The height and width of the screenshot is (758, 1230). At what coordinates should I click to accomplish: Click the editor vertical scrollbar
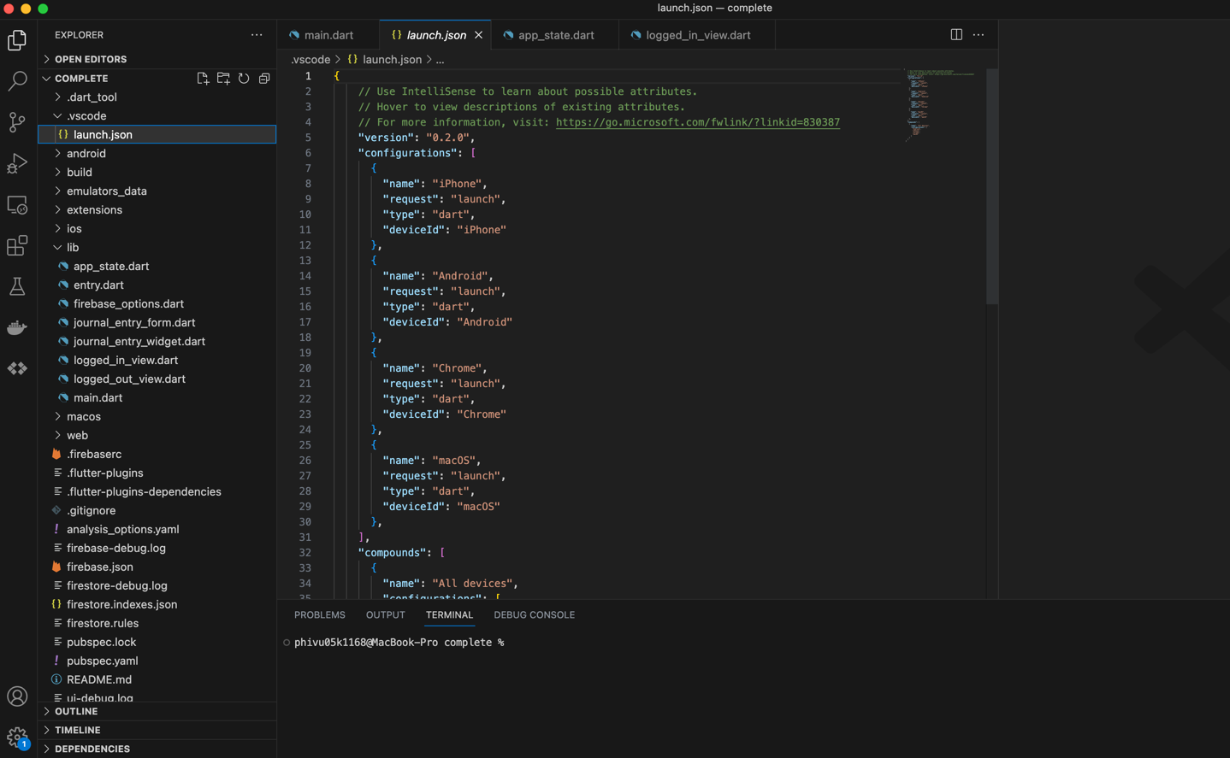click(991, 186)
